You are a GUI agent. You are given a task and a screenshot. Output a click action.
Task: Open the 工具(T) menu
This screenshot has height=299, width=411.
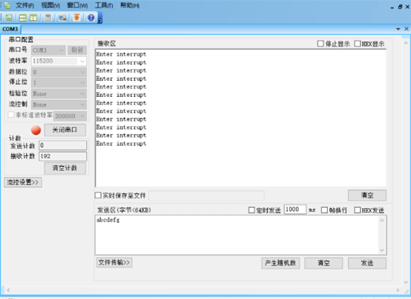click(104, 5)
